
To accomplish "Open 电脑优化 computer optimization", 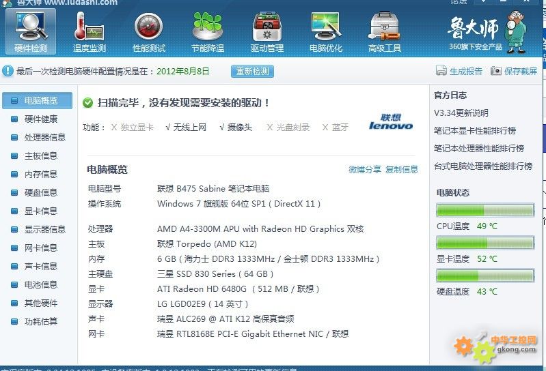I will (x=326, y=31).
